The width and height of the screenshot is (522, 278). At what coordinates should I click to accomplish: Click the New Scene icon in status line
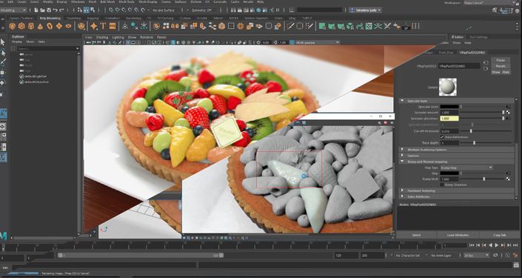pos(36,10)
